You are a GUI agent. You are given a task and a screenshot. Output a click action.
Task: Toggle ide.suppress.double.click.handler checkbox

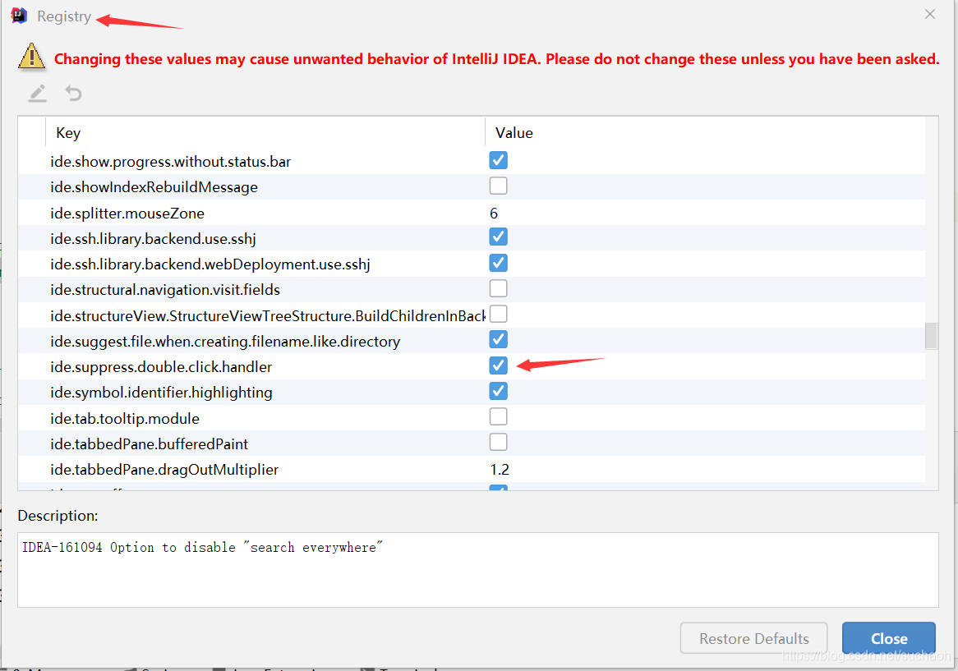[x=498, y=365]
